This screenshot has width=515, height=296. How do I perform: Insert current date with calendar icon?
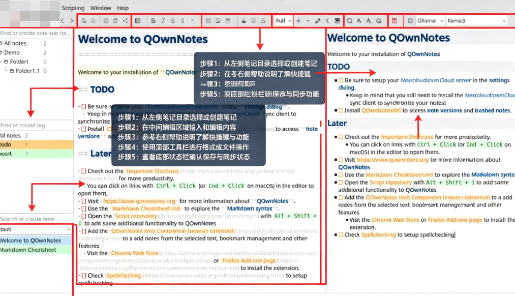[x=228, y=21]
